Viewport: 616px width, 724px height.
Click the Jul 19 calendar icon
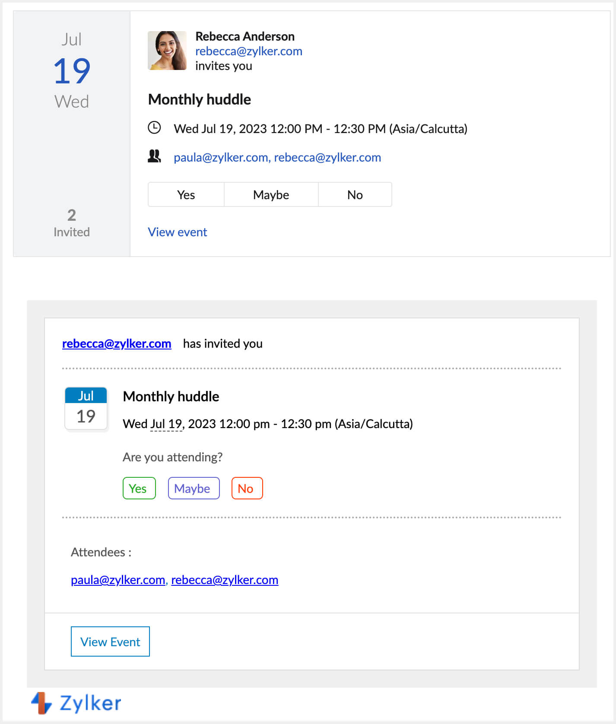point(86,409)
